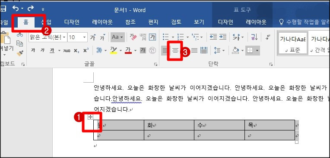This screenshot has width=330, height=158.
Task: Toggle character shading icon
Action: click(x=143, y=50)
